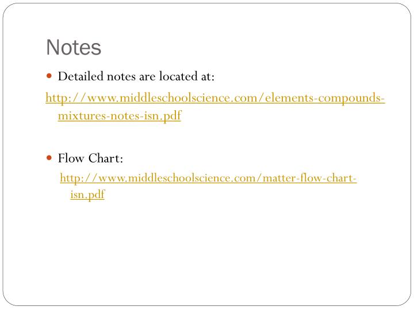This screenshot has width=414, height=310.
Task: Click "isn.pdf" ending the flow chart link
Action: pyautogui.click(x=87, y=195)
